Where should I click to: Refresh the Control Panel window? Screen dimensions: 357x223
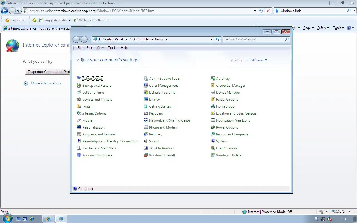click(218, 39)
